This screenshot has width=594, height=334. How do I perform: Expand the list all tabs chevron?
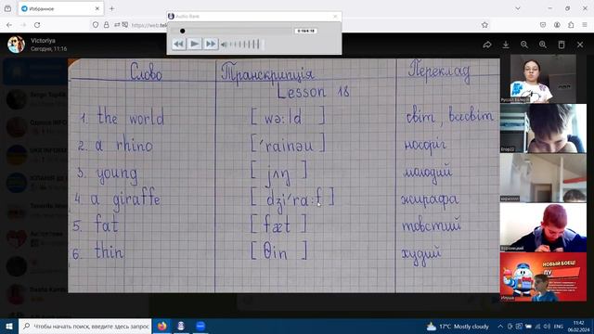coord(518,8)
